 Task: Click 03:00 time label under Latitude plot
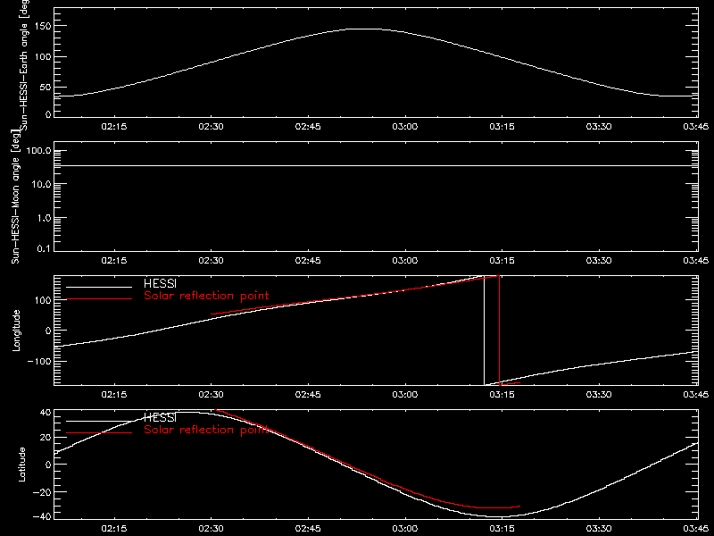405,528
